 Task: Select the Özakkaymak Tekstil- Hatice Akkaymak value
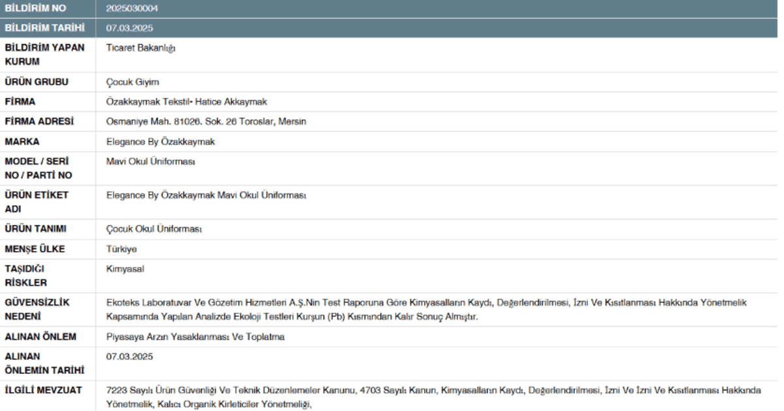(x=187, y=102)
